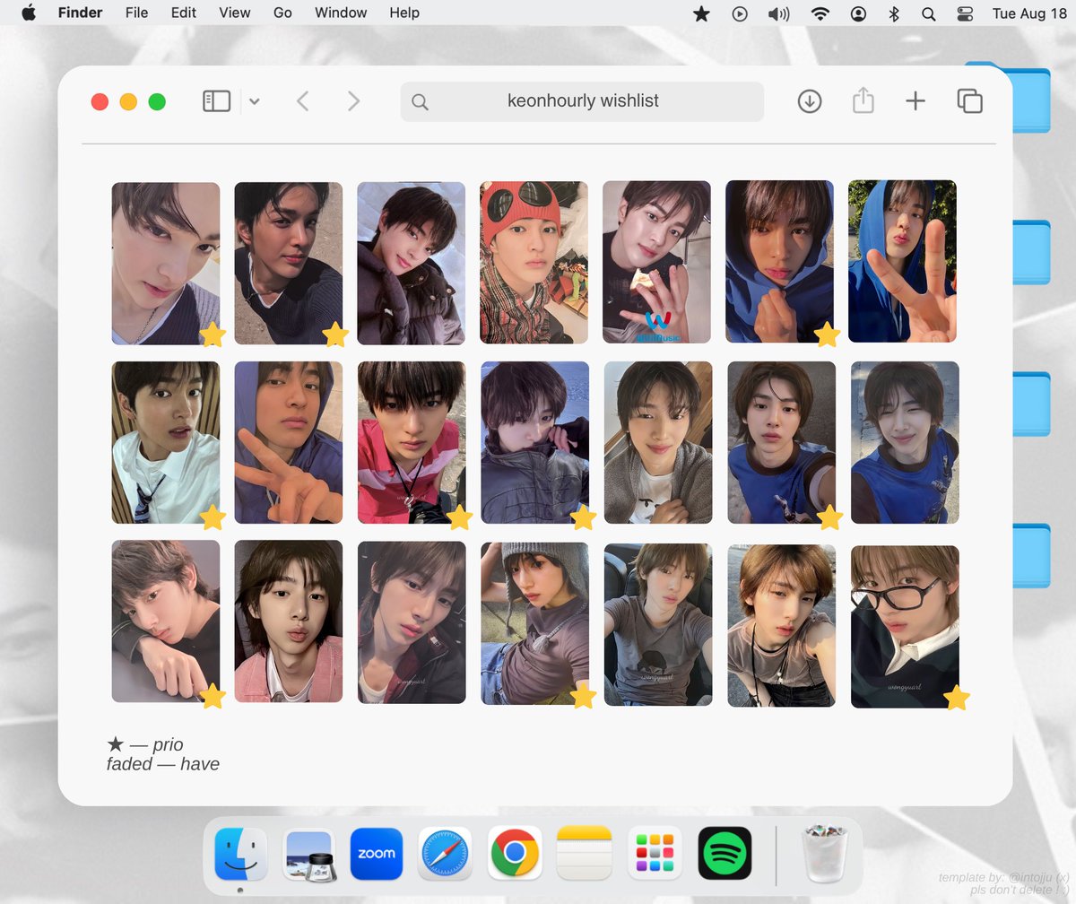Image resolution: width=1076 pixels, height=904 pixels.
Task: Launch Spotify from the dock
Action: (725, 854)
